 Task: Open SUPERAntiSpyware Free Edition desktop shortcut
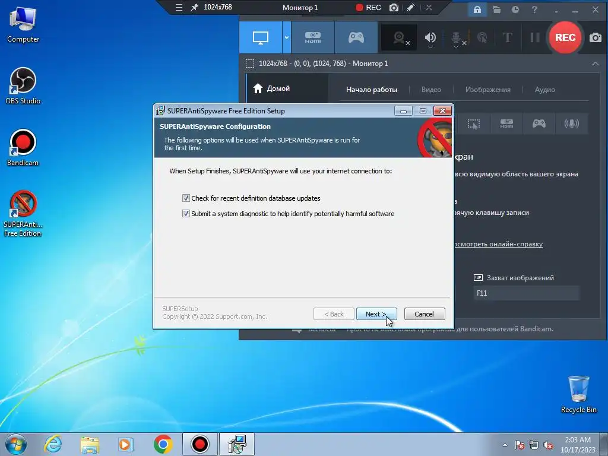point(23,214)
